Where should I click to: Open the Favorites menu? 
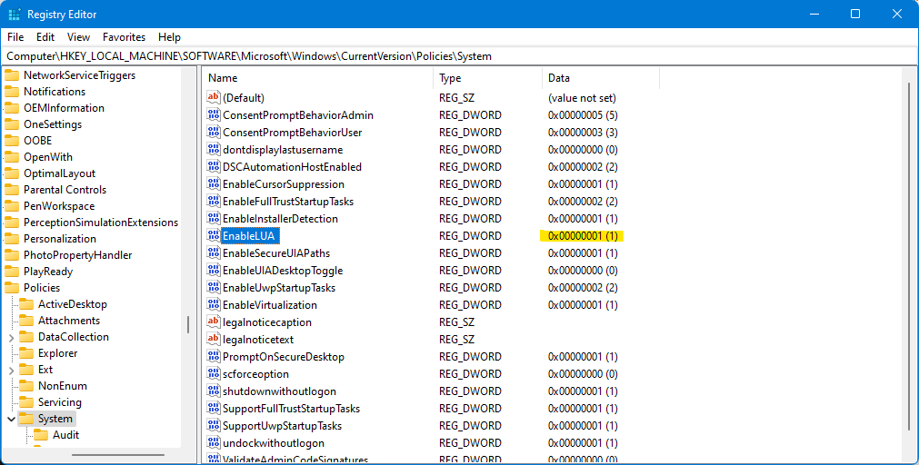tap(124, 37)
